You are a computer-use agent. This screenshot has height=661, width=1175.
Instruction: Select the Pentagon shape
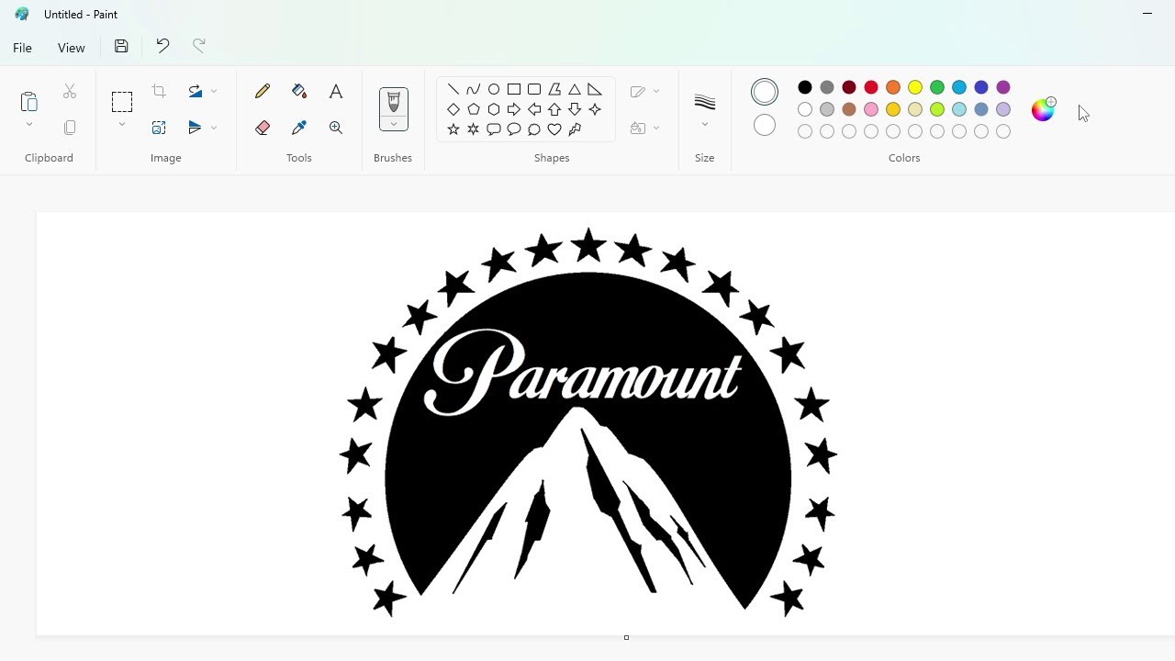474,109
